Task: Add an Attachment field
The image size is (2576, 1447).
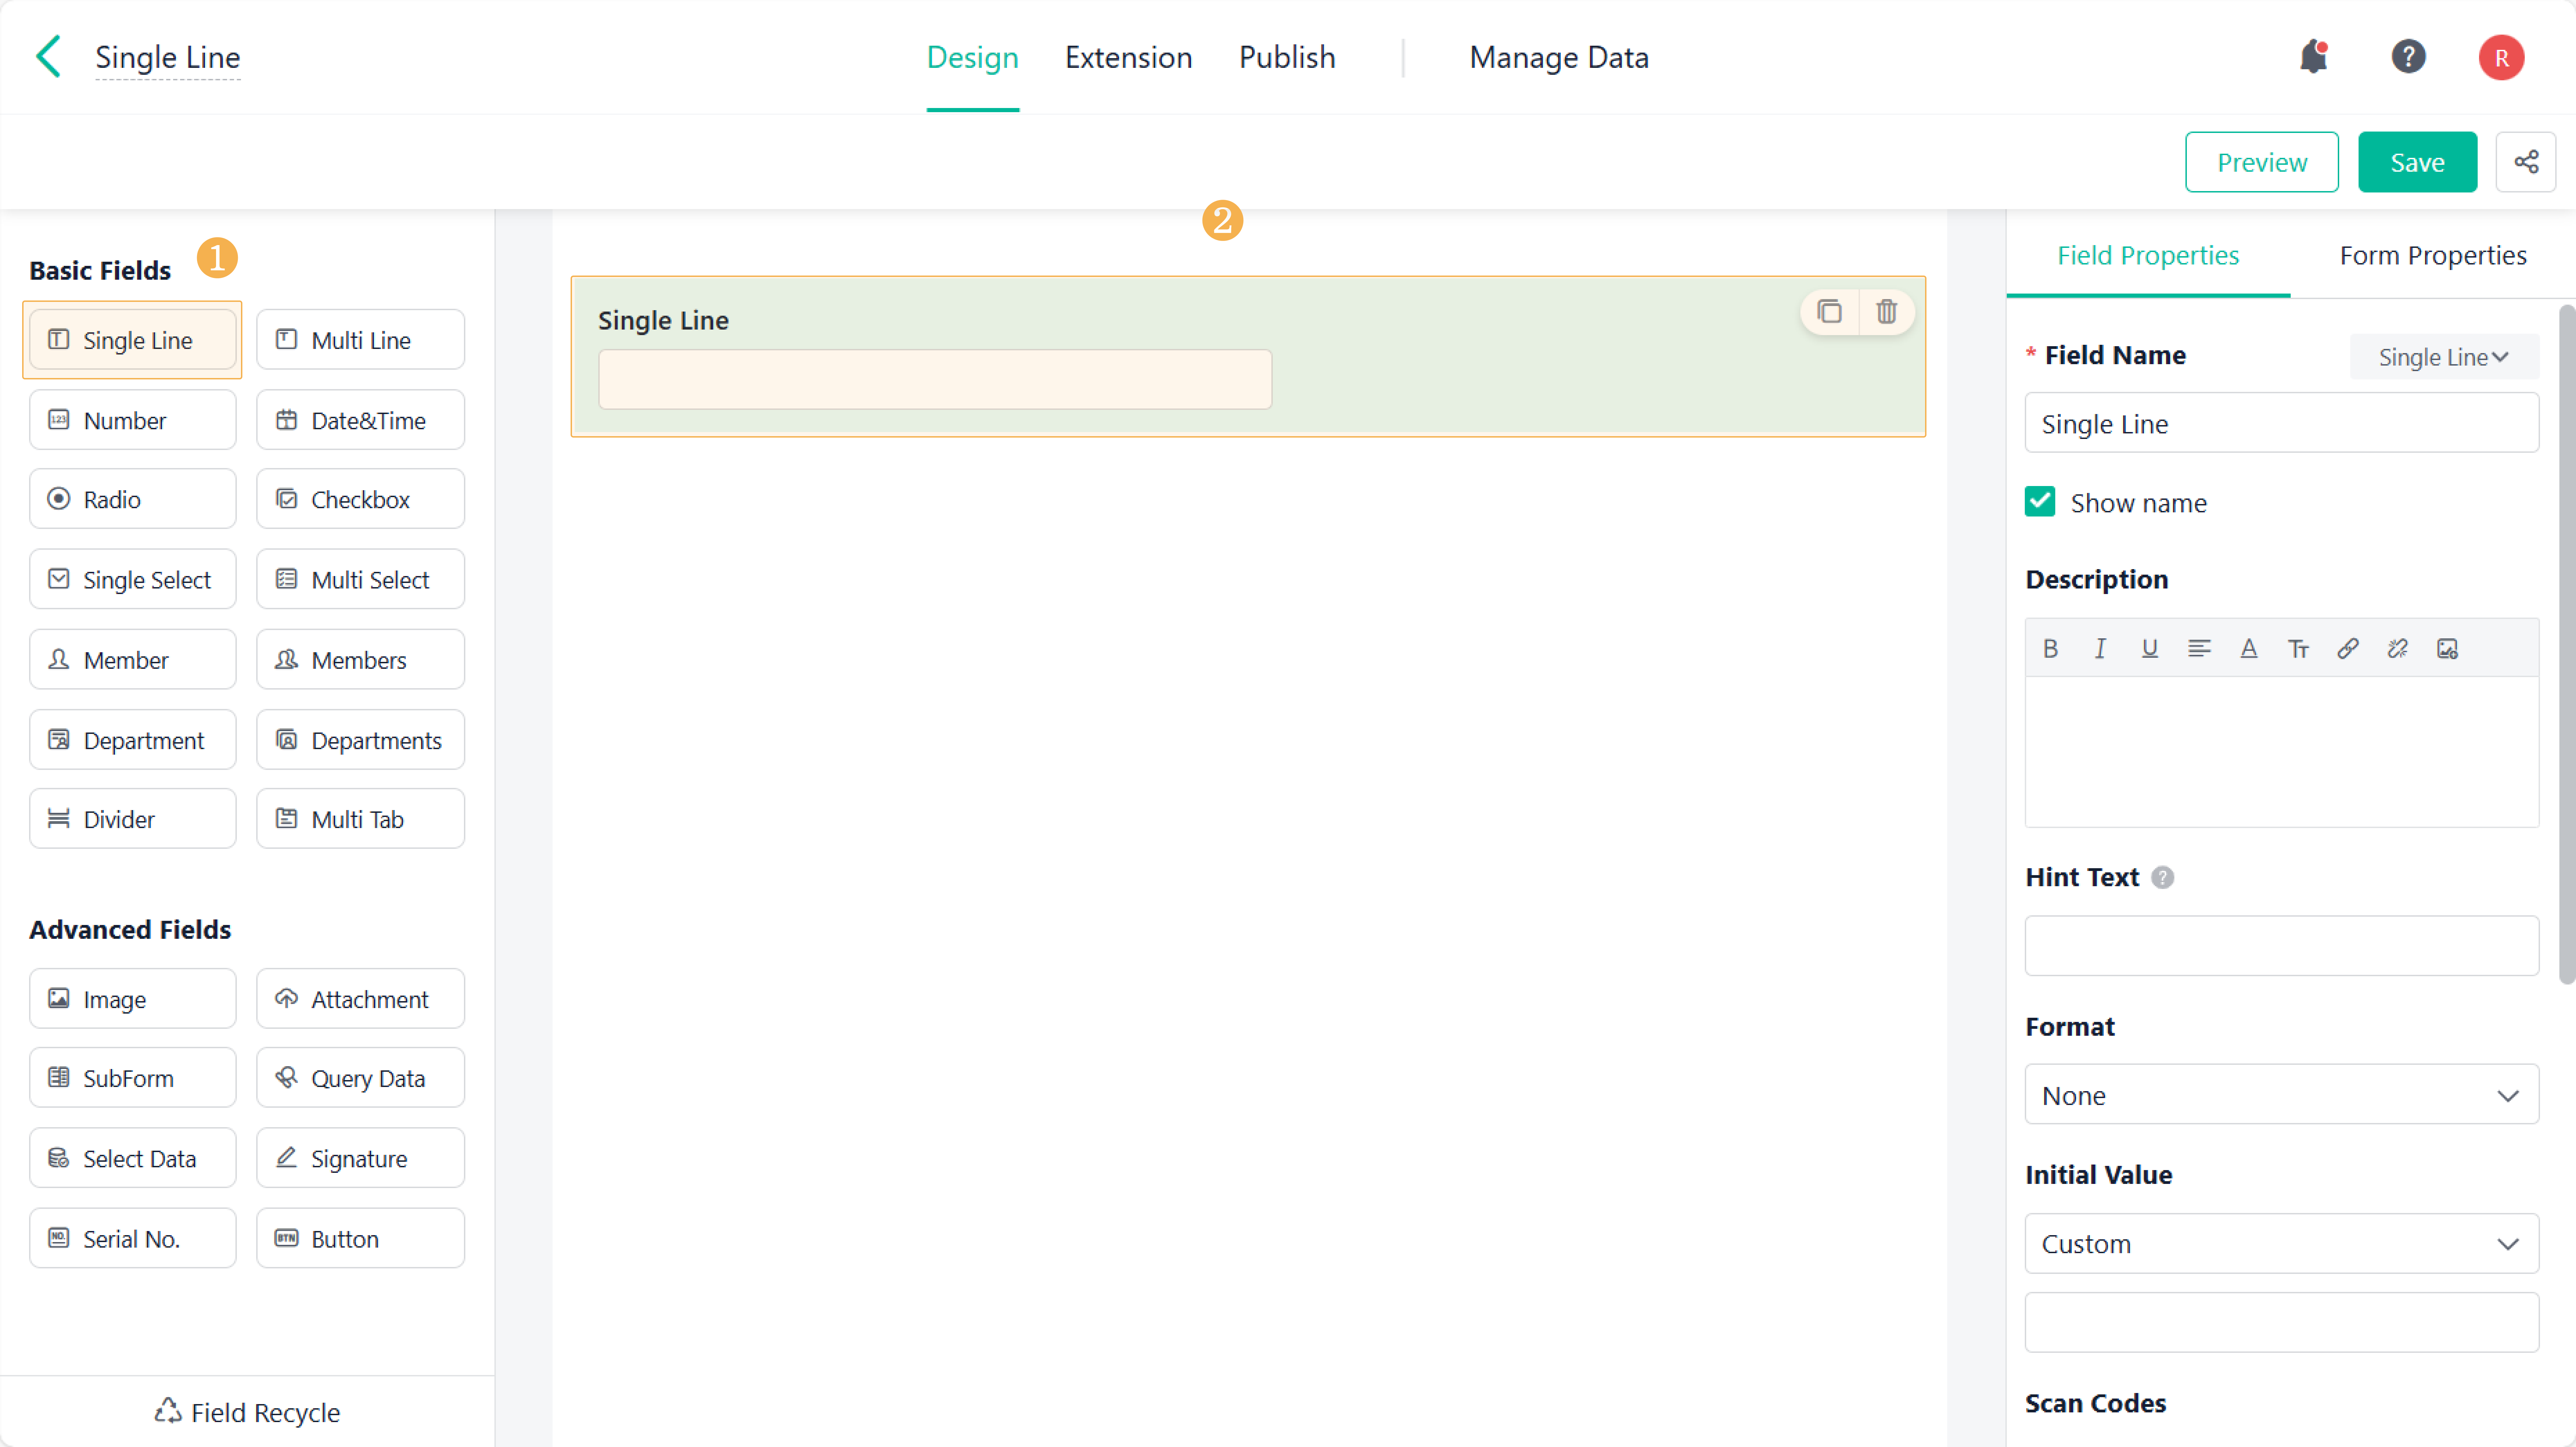Action: [x=360, y=998]
